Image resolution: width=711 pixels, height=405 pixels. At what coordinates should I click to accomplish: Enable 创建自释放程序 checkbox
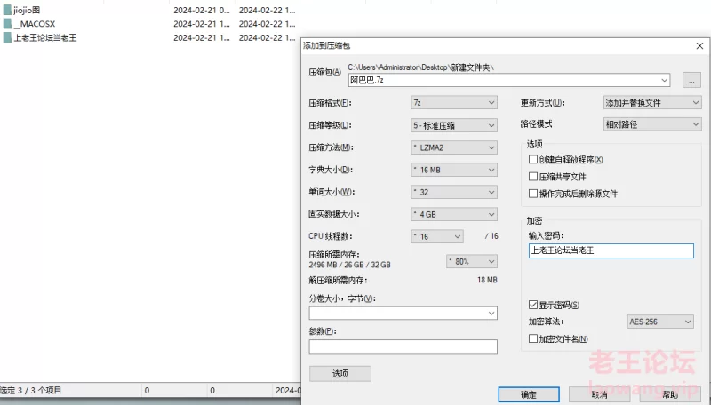point(533,160)
